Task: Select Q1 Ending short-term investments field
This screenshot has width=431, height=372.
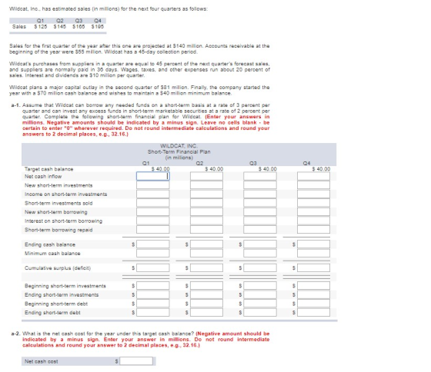Action: 153,294
